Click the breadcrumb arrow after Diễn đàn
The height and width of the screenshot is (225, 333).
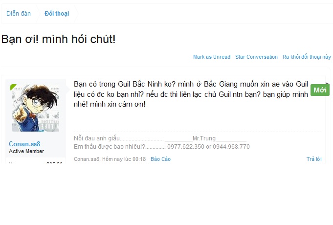(38, 14)
